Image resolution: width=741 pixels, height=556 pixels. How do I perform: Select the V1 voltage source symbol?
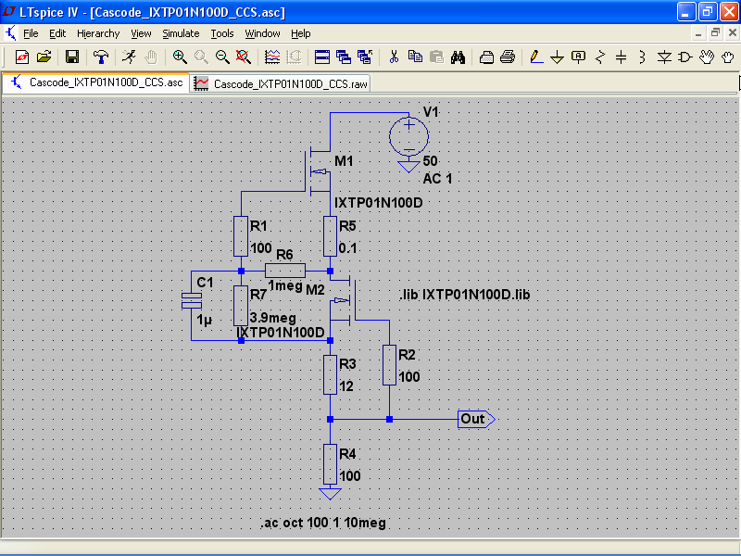click(408, 136)
